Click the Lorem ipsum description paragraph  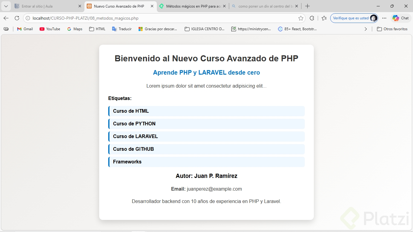tap(207, 86)
